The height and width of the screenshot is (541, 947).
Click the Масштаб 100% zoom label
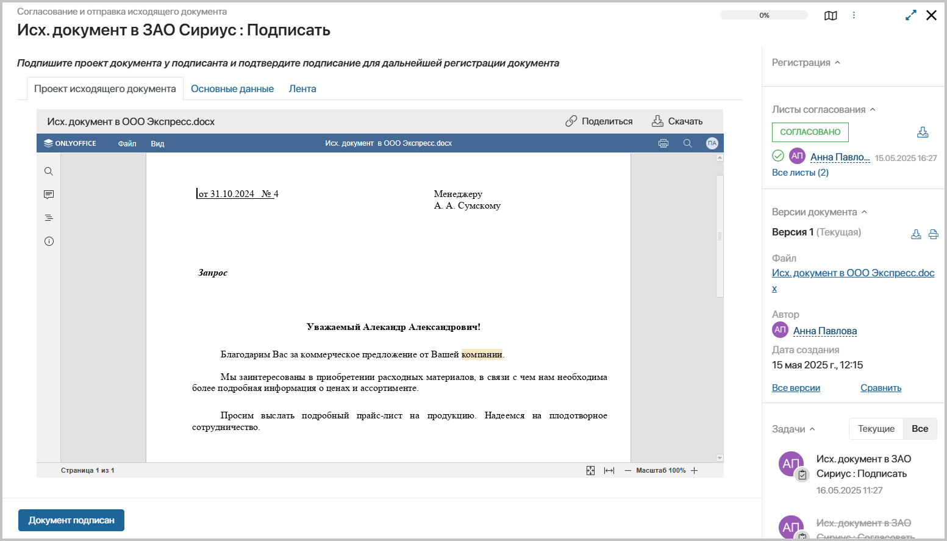tap(661, 471)
